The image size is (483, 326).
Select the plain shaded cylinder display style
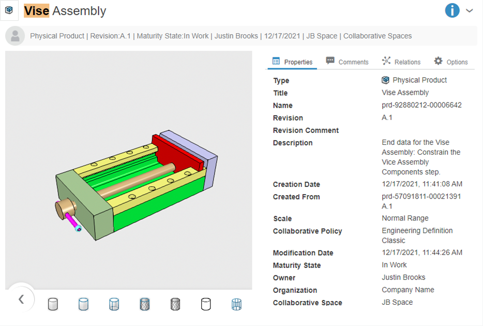53,304
